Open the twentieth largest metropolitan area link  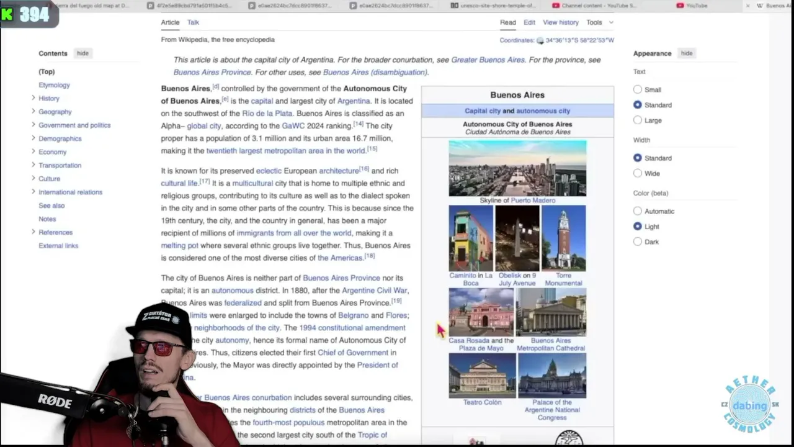pyautogui.click(x=286, y=151)
